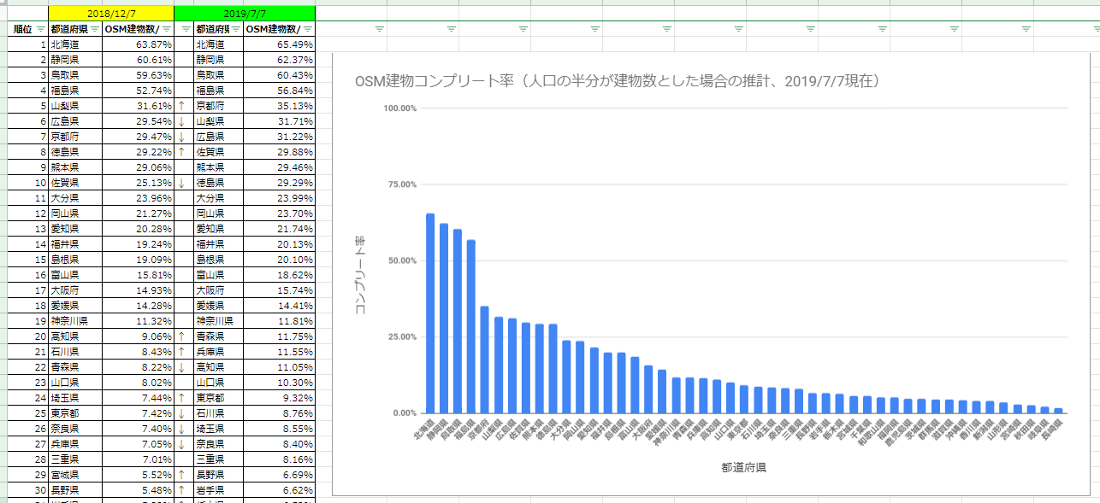Select cell showing 10.30%
Viewport: 1100px width, 503px height.
(279, 383)
